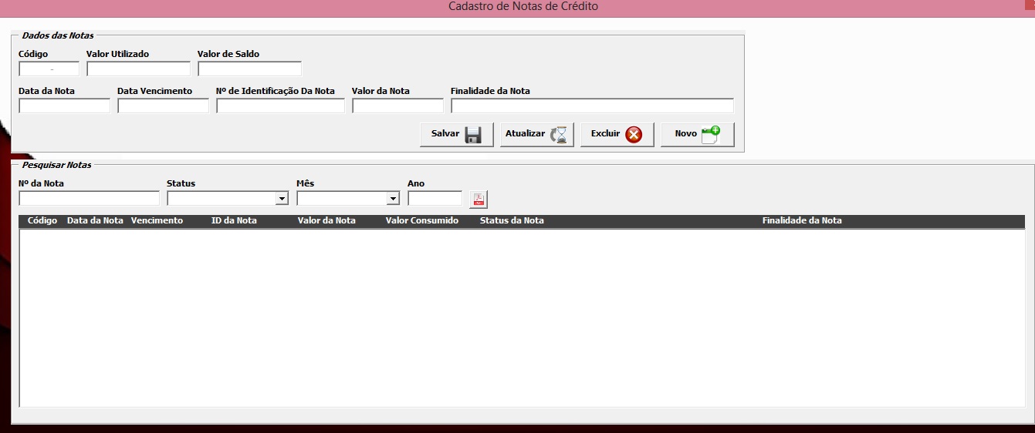Save the note with Salvar button

point(457,134)
